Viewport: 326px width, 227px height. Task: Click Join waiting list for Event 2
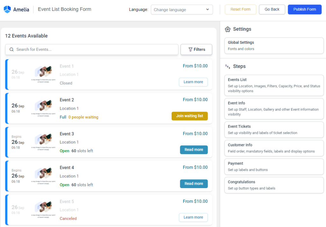point(189,116)
